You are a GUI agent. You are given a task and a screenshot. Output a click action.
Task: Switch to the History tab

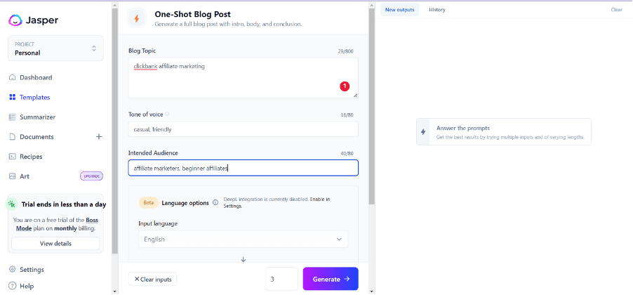point(437,10)
